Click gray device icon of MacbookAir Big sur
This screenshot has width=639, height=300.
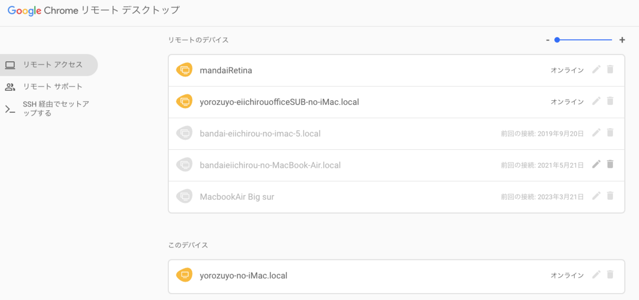tap(184, 196)
